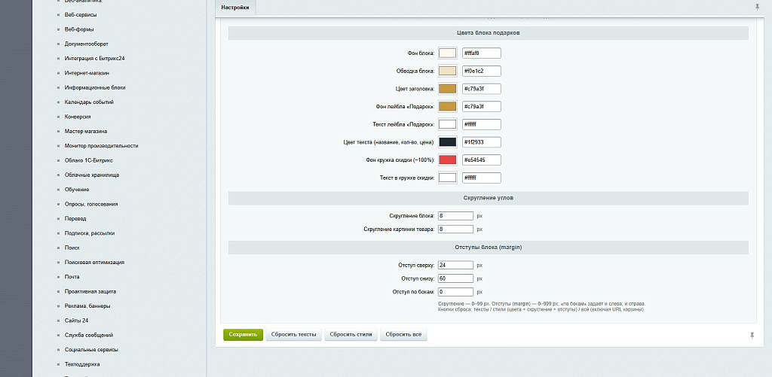The width and height of the screenshot is (772, 377).
Task: Click the pin icon beside the Настройки tab
Action: point(757,8)
